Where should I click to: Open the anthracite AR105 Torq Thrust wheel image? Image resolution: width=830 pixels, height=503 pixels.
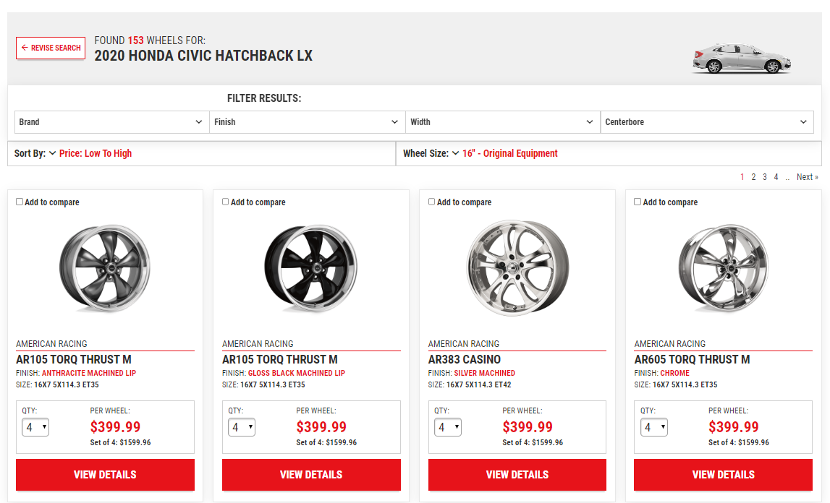[105, 268]
